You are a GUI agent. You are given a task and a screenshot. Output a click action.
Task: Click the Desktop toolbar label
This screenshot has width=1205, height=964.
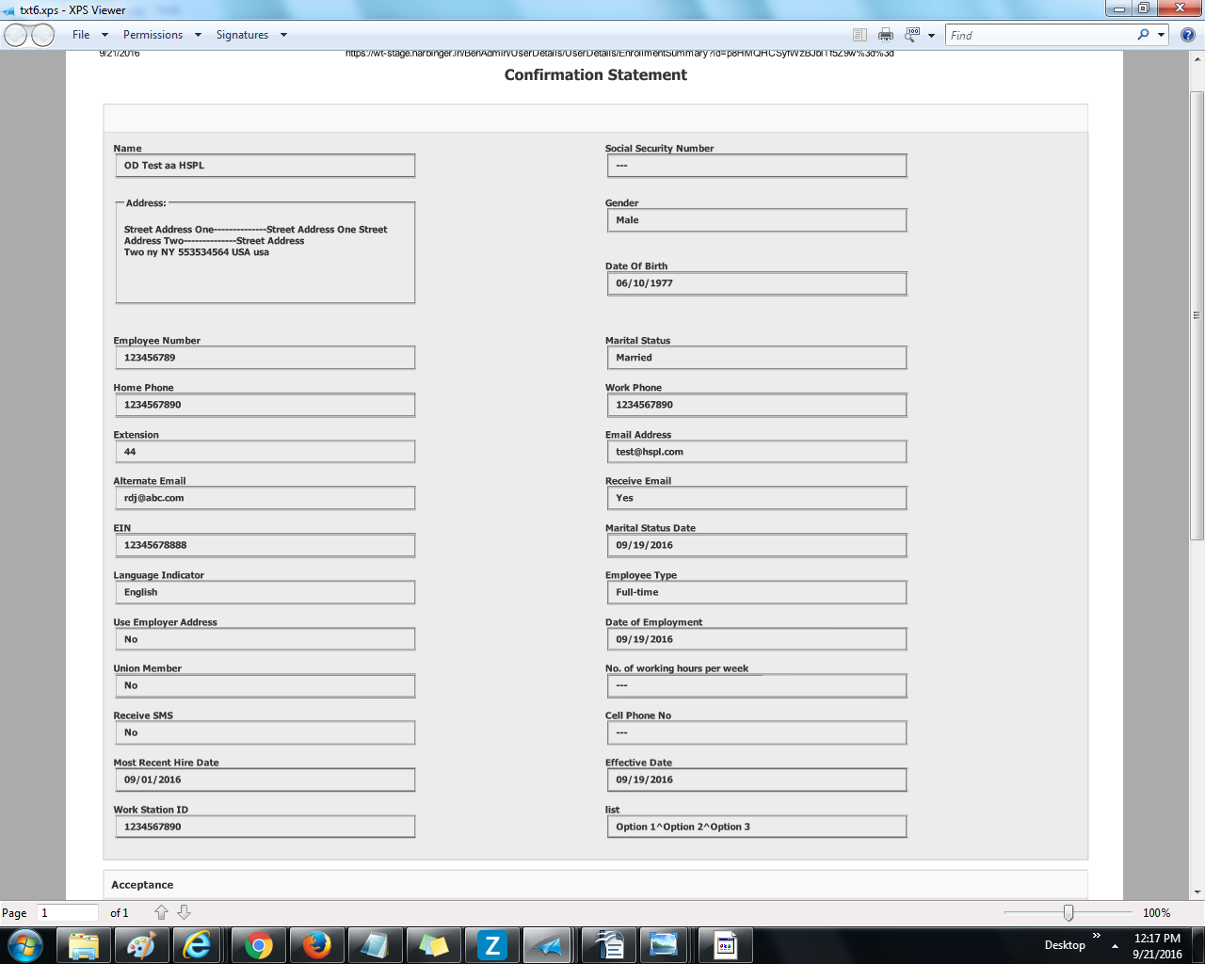[1065, 945]
